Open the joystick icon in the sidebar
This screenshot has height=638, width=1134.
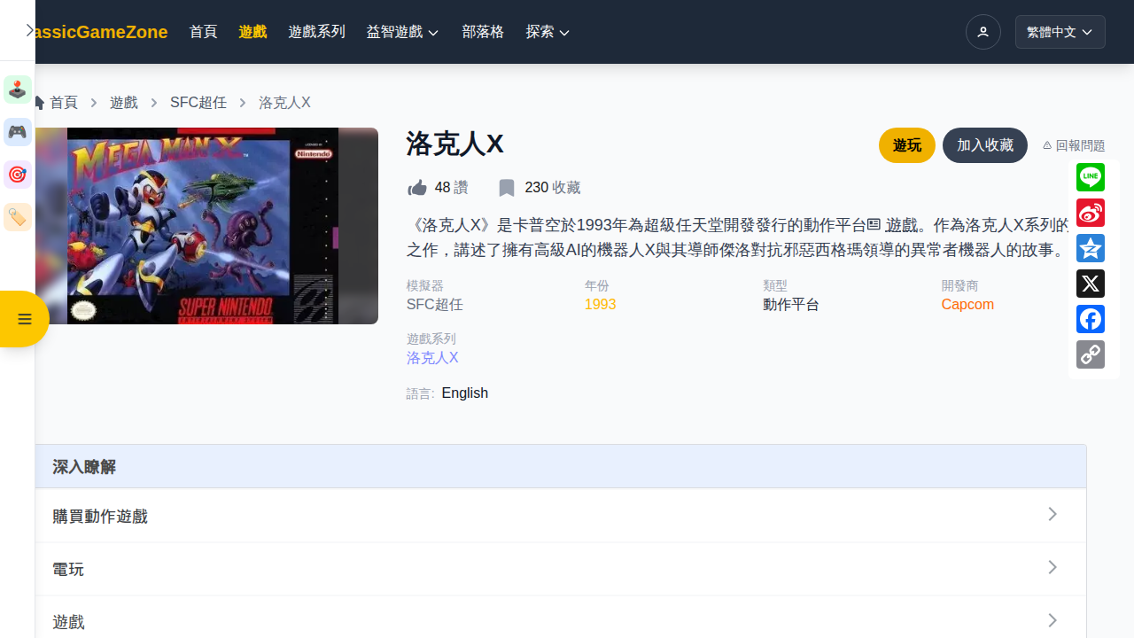18,89
